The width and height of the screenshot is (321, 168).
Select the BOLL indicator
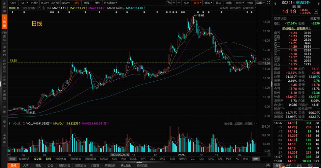point(133,159)
